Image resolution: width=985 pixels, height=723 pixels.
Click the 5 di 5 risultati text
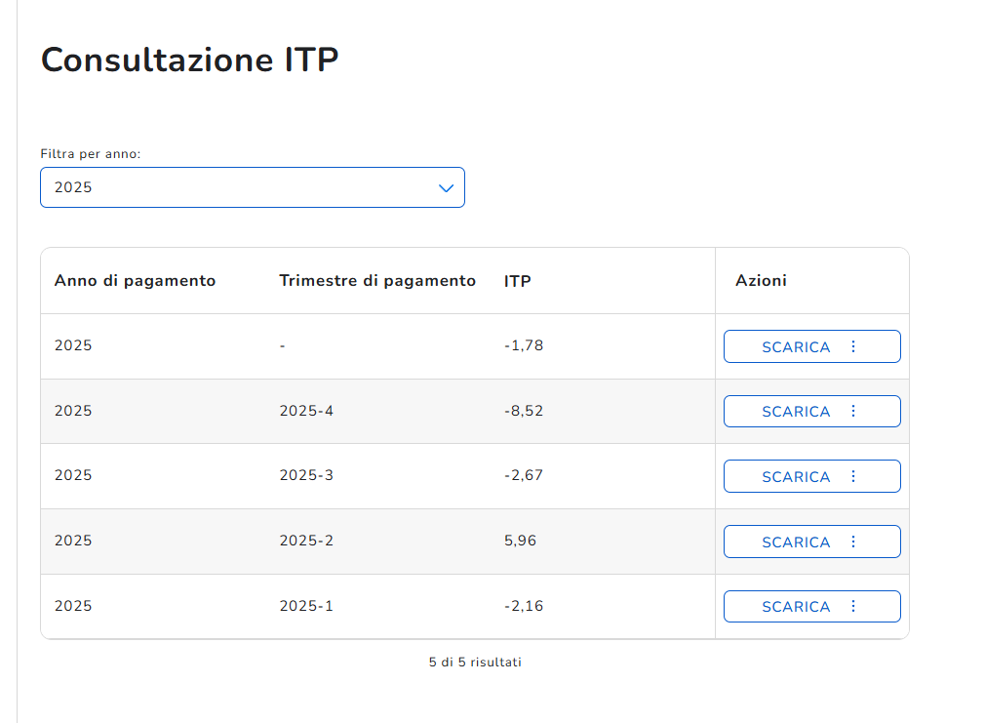click(x=475, y=663)
